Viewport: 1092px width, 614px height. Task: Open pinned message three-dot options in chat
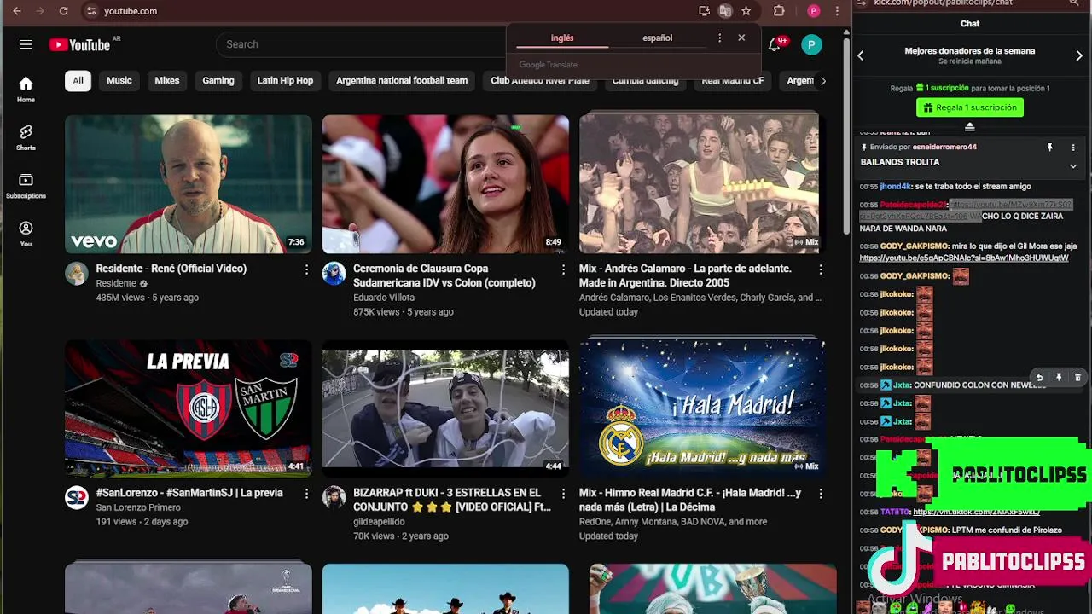pos(1073,148)
